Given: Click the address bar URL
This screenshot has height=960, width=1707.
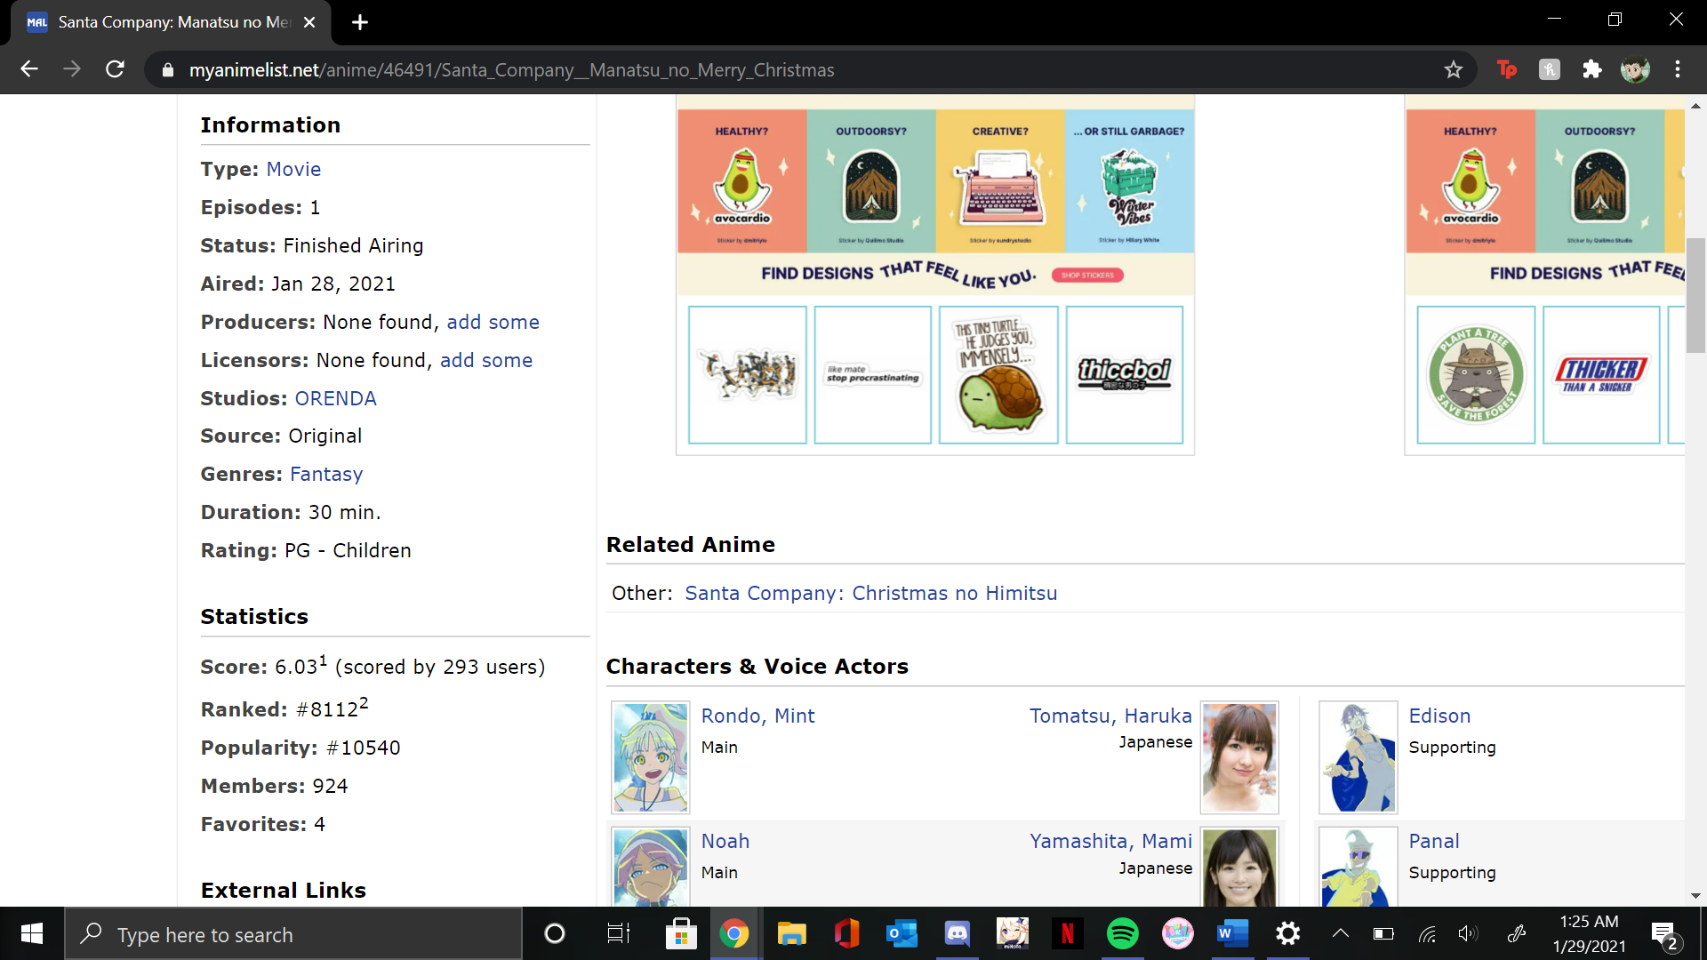Looking at the screenshot, I should [511, 69].
